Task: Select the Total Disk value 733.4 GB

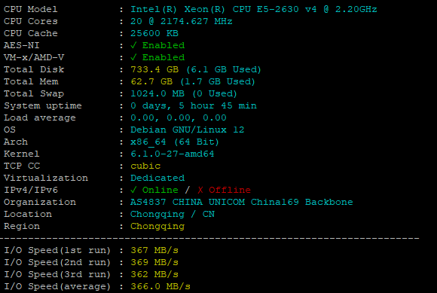Action: click(x=154, y=69)
